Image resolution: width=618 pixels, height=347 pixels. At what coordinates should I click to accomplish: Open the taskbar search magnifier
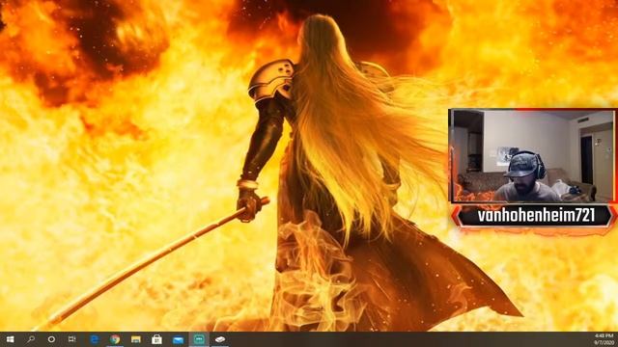click(x=31, y=339)
